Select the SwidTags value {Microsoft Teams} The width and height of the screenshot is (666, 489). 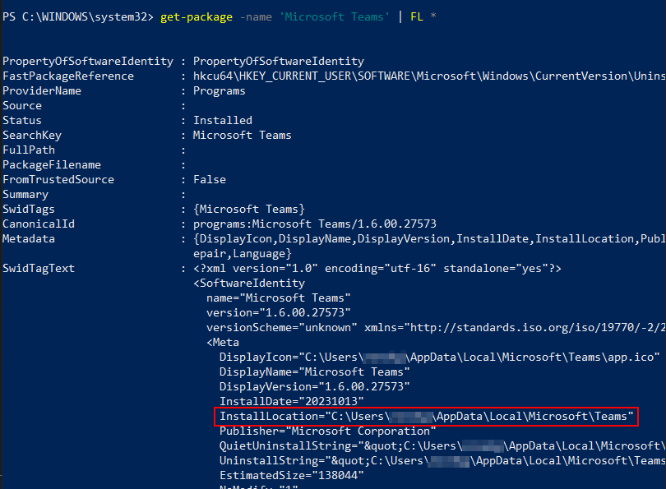(248, 210)
